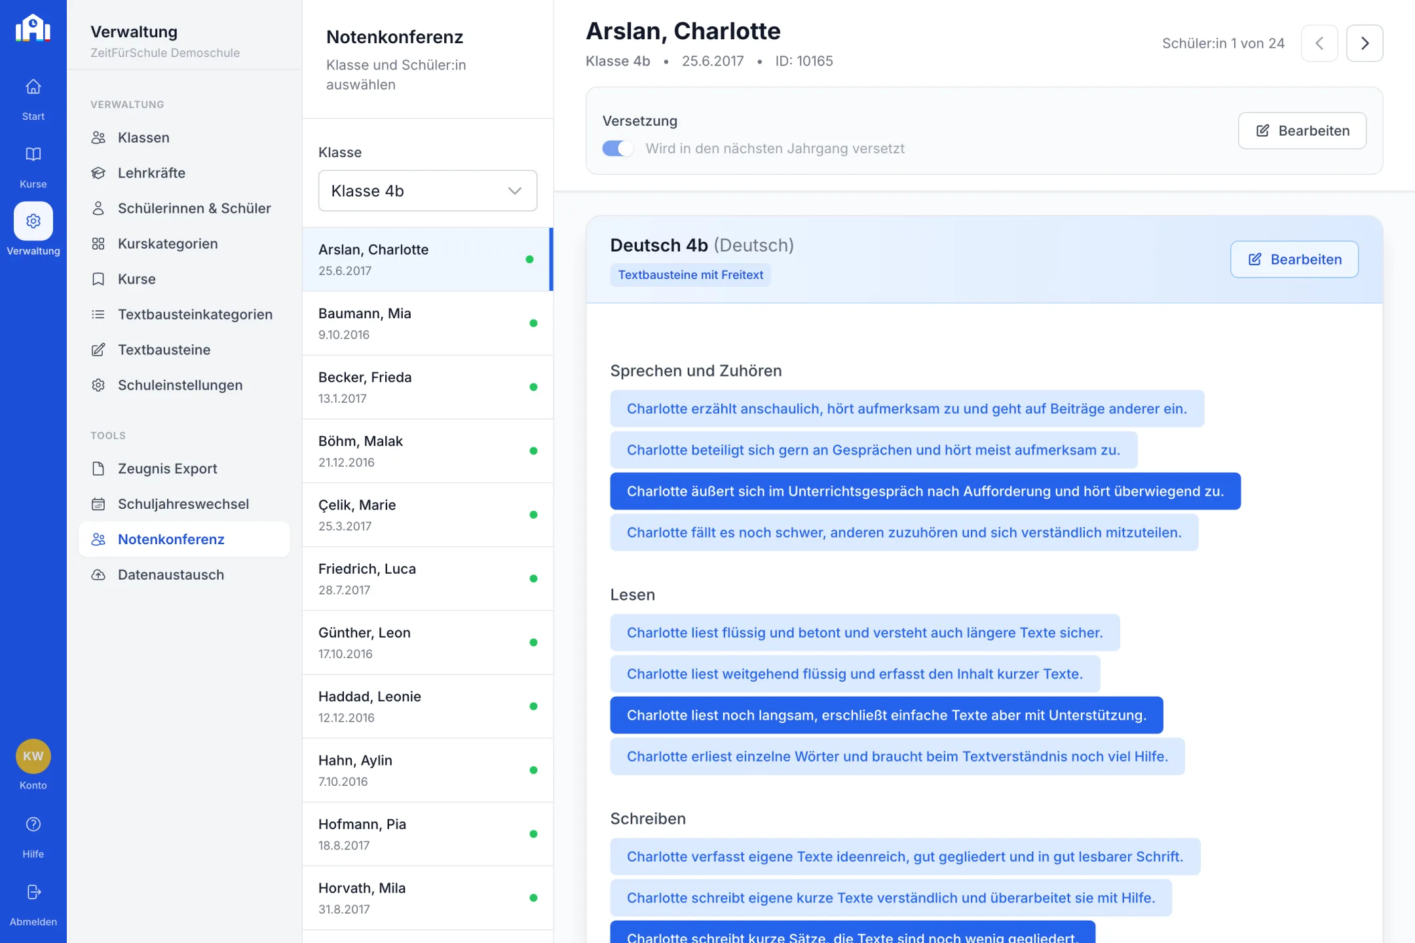The height and width of the screenshot is (943, 1415).
Task: Select 'Charlotte liest flüssig und betont' text block
Action: (865, 633)
